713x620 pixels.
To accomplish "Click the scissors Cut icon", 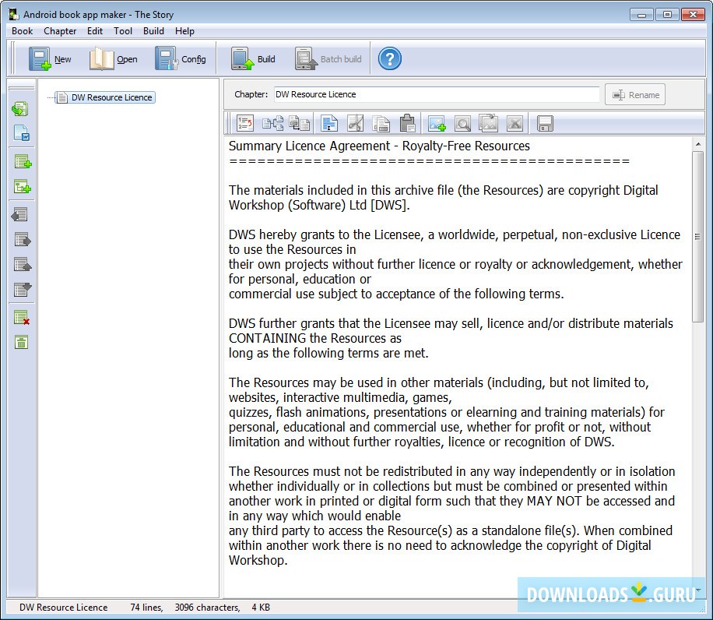I will 355,123.
